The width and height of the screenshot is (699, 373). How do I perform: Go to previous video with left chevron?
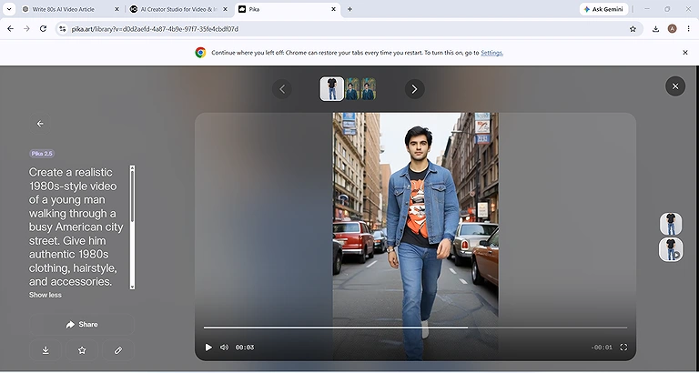pos(282,89)
